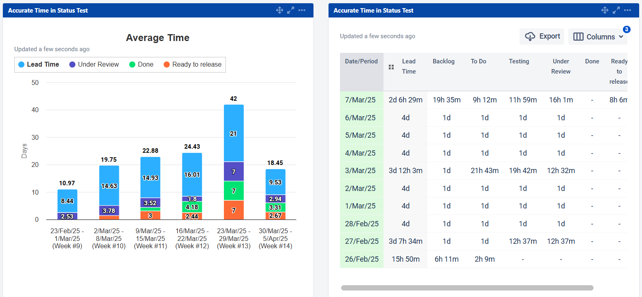Image resolution: width=642 pixels, height=297 pixels.
Task: Open the Columns dropdown
Action: [x=598, y=37]
